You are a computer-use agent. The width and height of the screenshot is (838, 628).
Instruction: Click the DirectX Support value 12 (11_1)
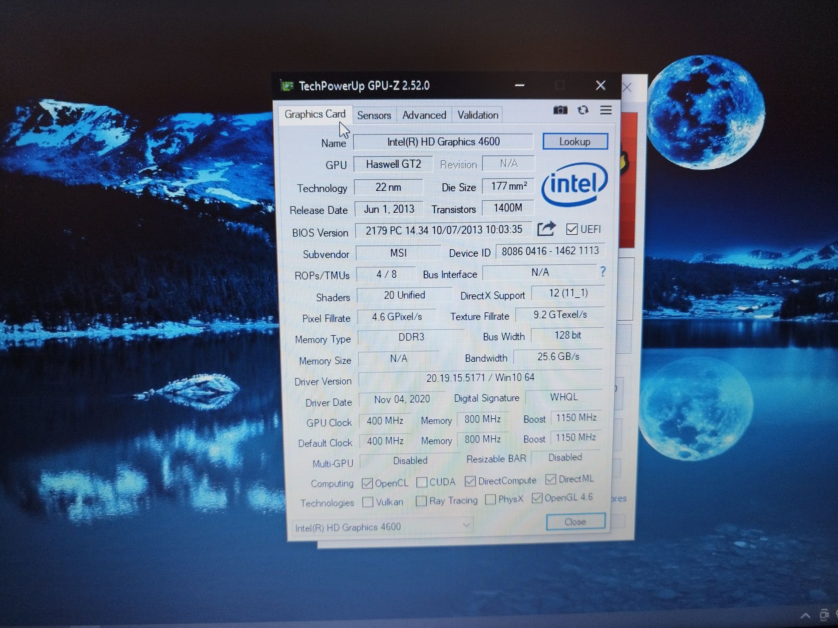(x=568, y=293)
